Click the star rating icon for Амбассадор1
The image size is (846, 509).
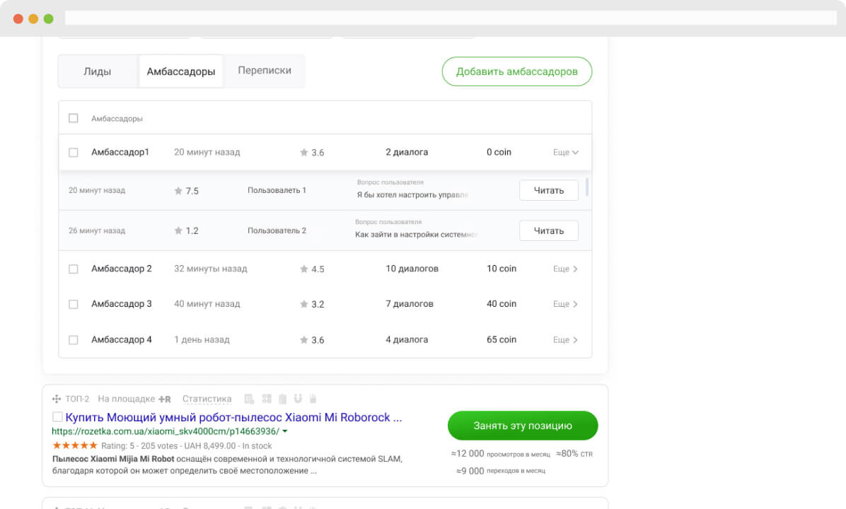303,153
